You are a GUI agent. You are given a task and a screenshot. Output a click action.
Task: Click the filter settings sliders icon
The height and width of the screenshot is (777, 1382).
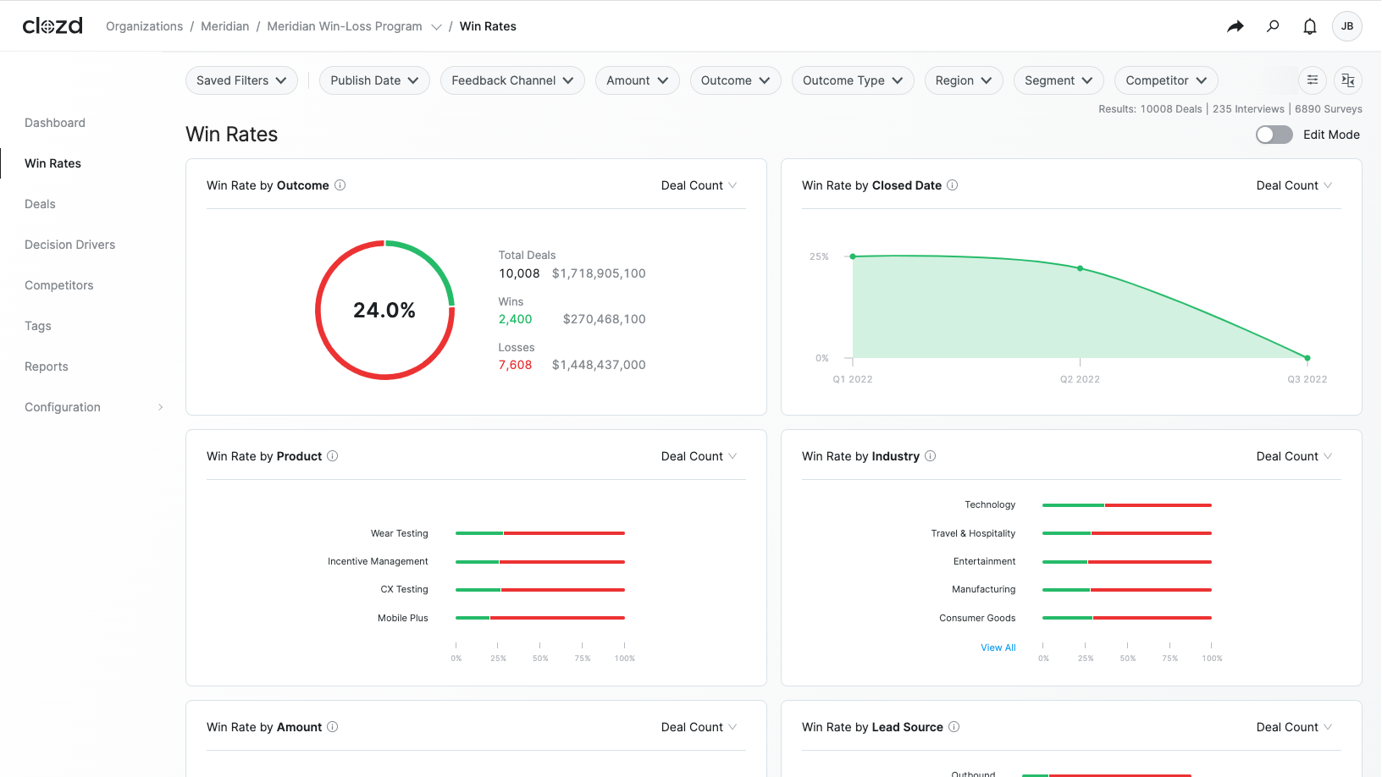tap(1313, 80)
